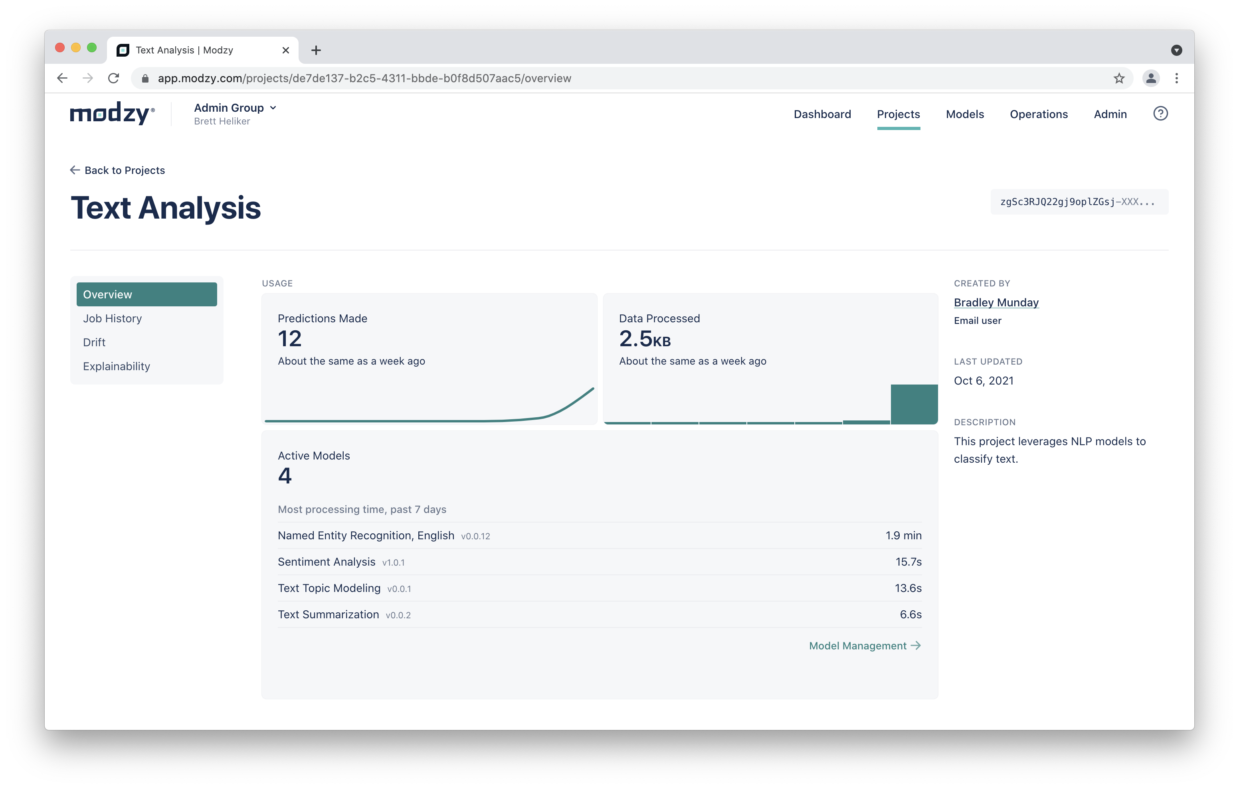Viewport: 1239px width, 789px height.
Task: Click the tallest Data Processed bar
Action: (x=914, y=404)
